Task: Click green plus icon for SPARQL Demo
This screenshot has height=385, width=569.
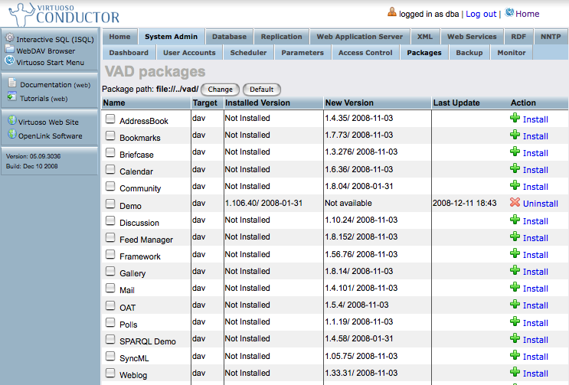Action: 515,338
